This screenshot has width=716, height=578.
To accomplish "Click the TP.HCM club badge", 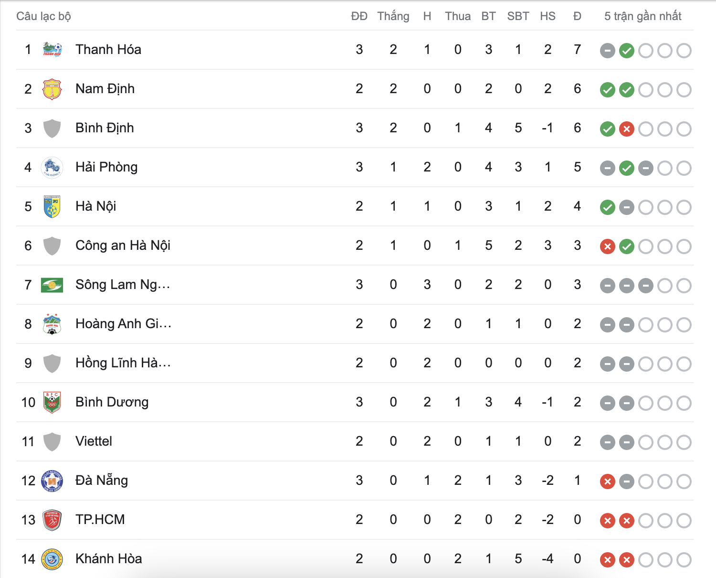I will click(52, 520).
